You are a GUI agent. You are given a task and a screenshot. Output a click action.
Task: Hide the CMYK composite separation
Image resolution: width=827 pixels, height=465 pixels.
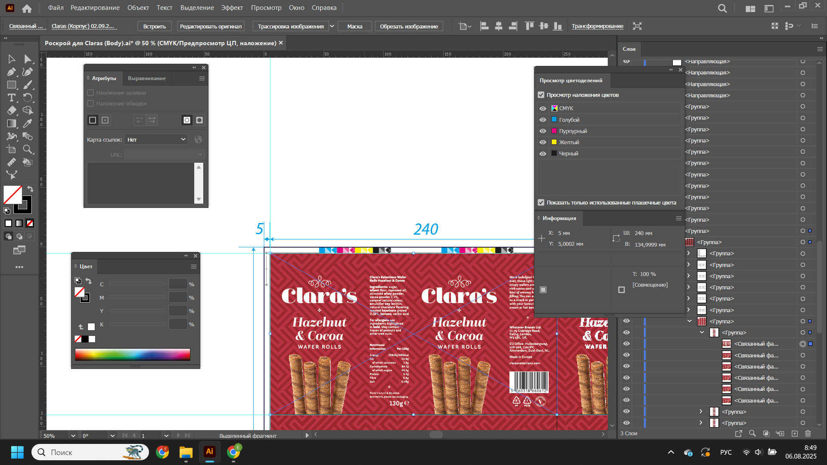543,108
